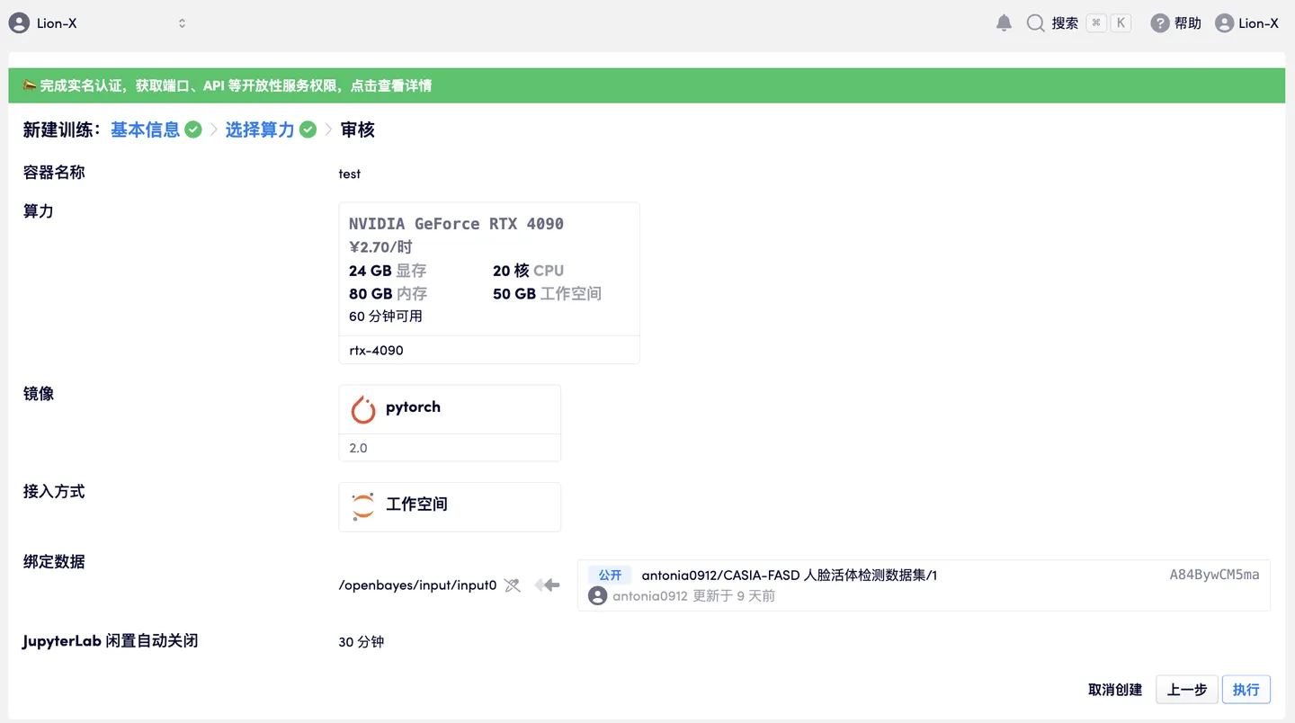
Task: Open notifications via the bell icon
Action: click(x=1004, y=22)
